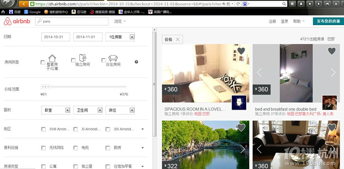344x169 pixels.
Task: Expand more 房源类型 property type options
Action: click(142, 166)
